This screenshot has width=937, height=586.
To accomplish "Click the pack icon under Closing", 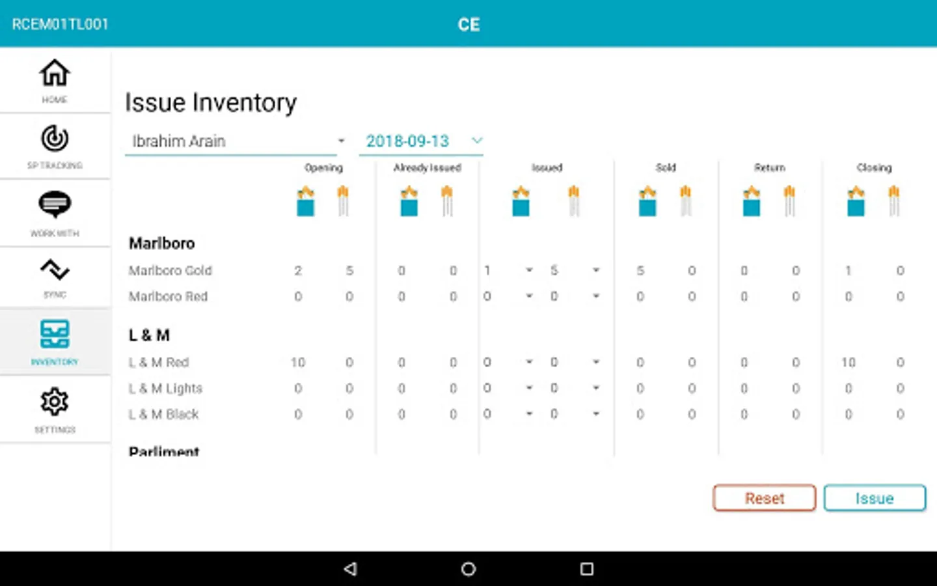I will pyautogui.click(x=856, y=201).
